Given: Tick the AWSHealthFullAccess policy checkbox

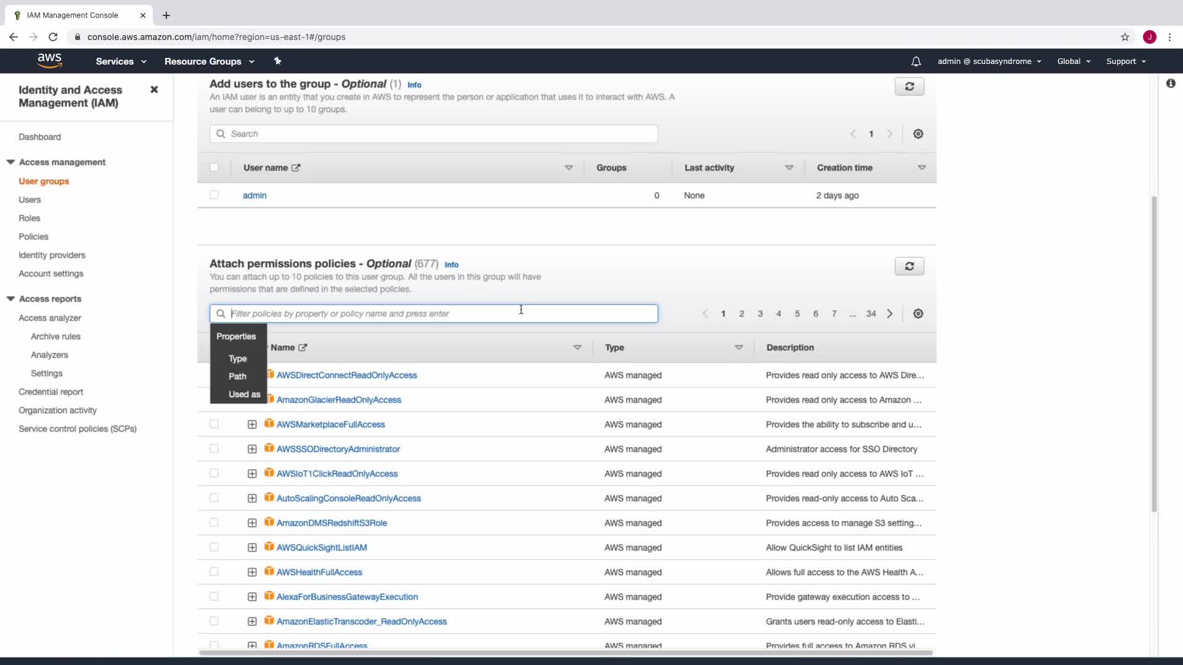Looking at the screenshot, I should 214,572.
